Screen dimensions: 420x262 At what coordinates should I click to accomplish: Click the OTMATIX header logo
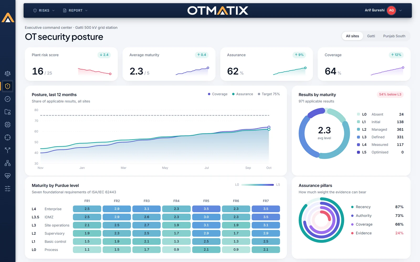click(218, 10)
